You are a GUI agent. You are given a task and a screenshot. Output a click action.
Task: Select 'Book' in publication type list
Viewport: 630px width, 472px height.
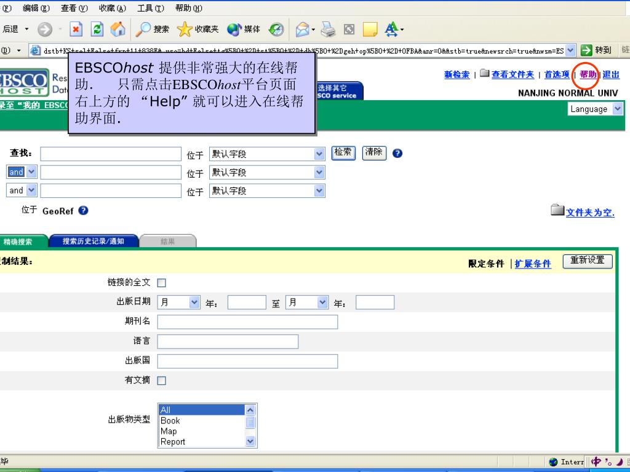[x=202, y=420]
